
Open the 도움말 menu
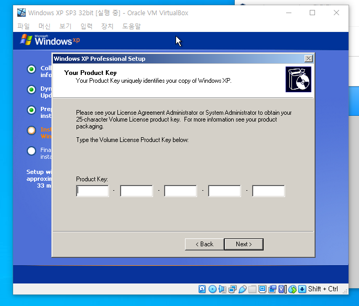[x=132, y=26]
